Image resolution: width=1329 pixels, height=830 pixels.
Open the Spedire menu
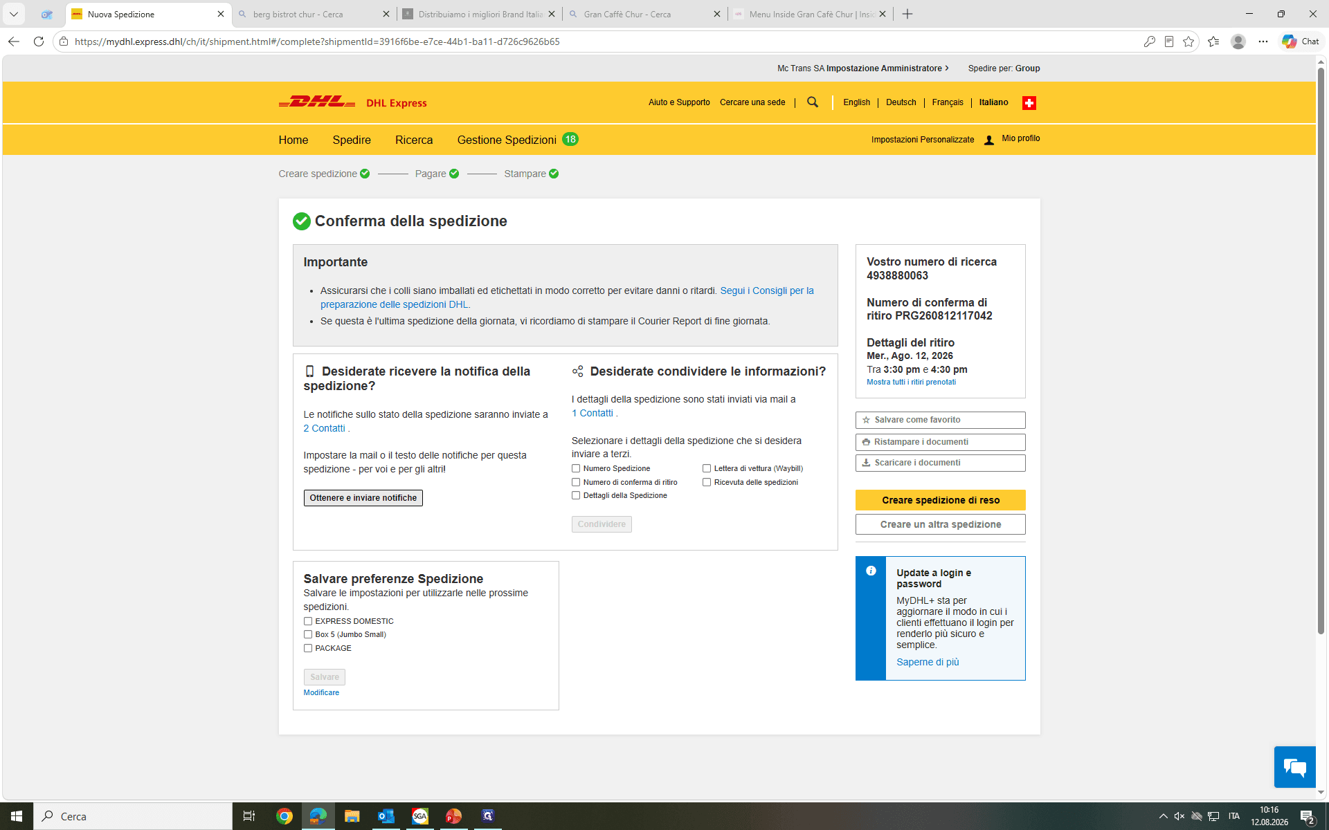[x=352, y=140]
